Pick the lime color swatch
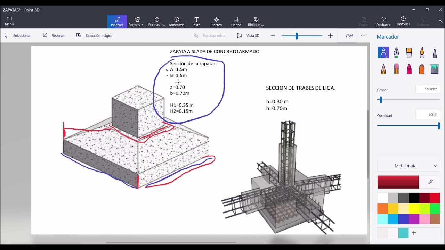 point(424,208)
